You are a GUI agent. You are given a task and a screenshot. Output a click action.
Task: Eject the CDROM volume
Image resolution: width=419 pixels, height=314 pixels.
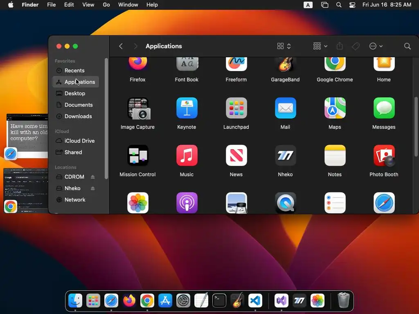(92, 177)
